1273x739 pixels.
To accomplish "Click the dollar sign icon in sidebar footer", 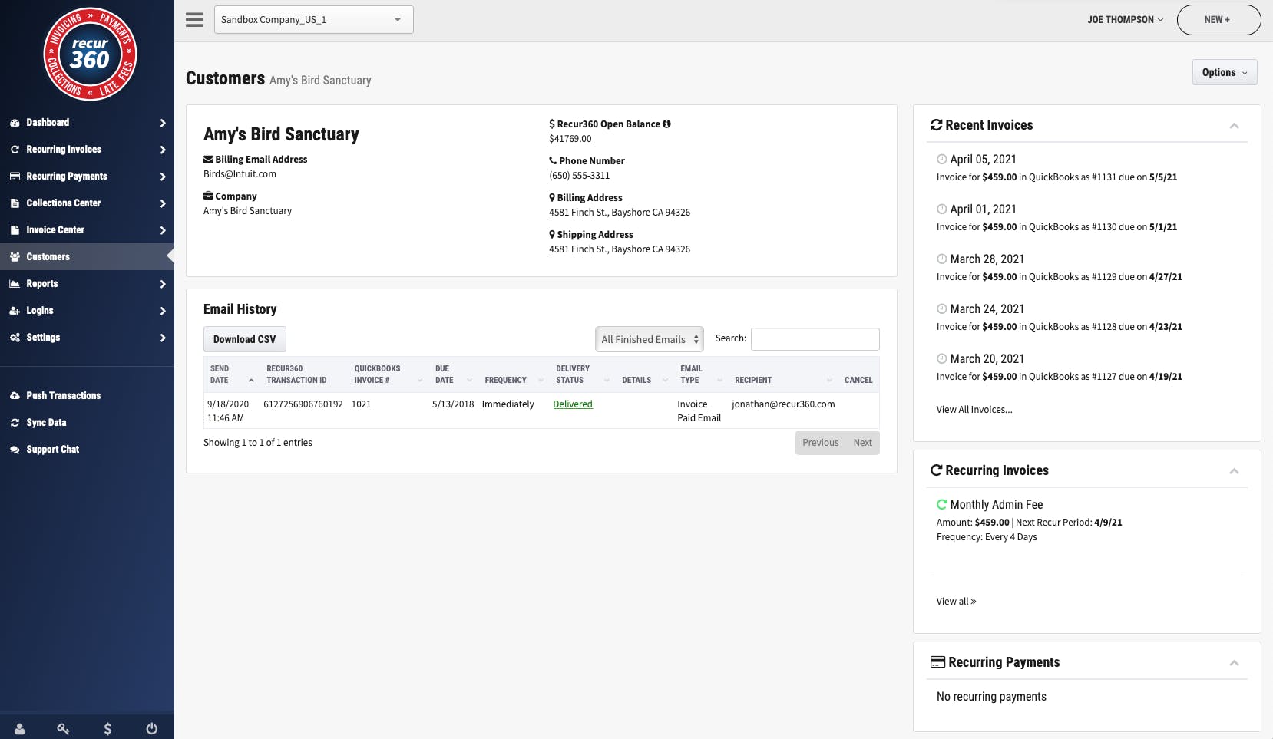I will (107, 729).
